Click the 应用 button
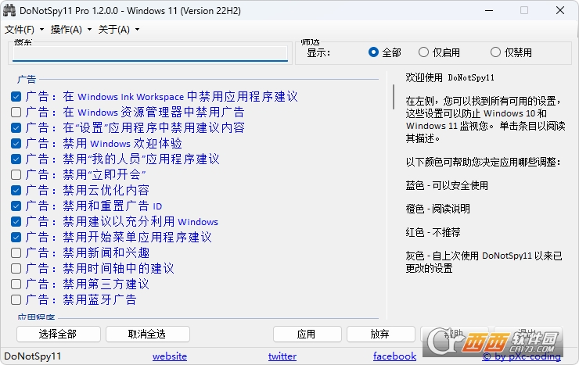The width and height of the screenshot is (579, 365). click(x=307, y=334)
